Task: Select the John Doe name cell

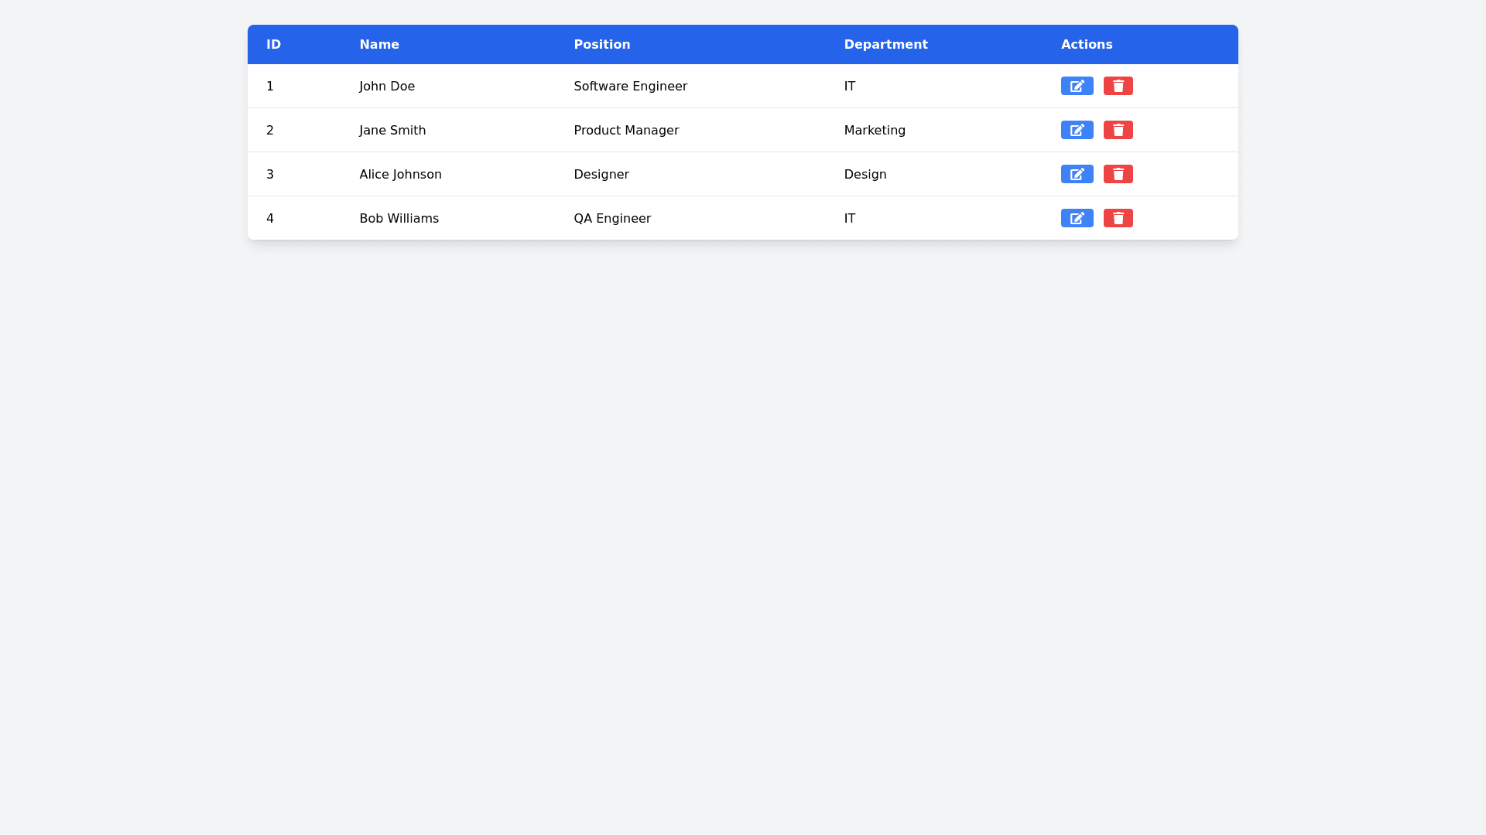Action: pos(387,86)
